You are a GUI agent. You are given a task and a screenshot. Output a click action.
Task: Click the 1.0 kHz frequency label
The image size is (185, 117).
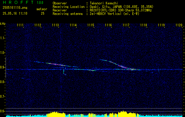2,53
